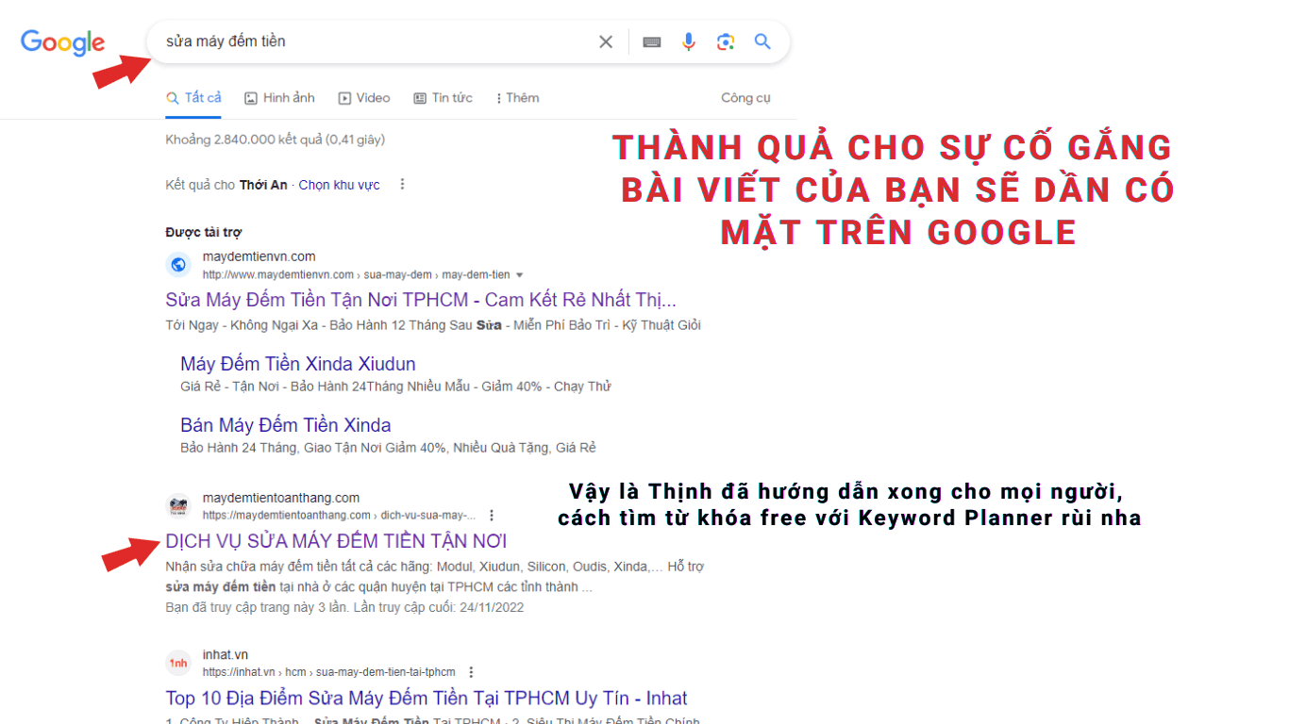The width and height of the screenshot is (1289, 724).
Task: Open Google Lens image search icon
Action: click(x=725, y=41)
